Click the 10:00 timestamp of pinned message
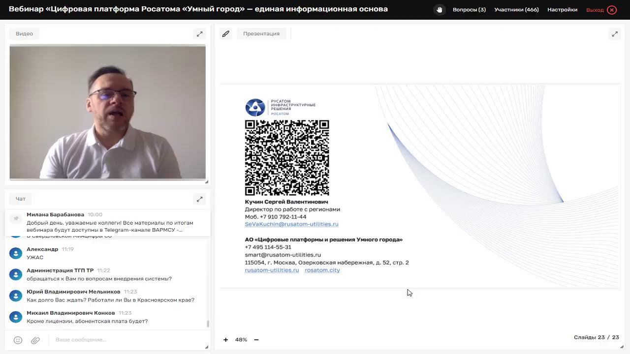This screenshot has height=354, width=630. [x=95, y=214]
